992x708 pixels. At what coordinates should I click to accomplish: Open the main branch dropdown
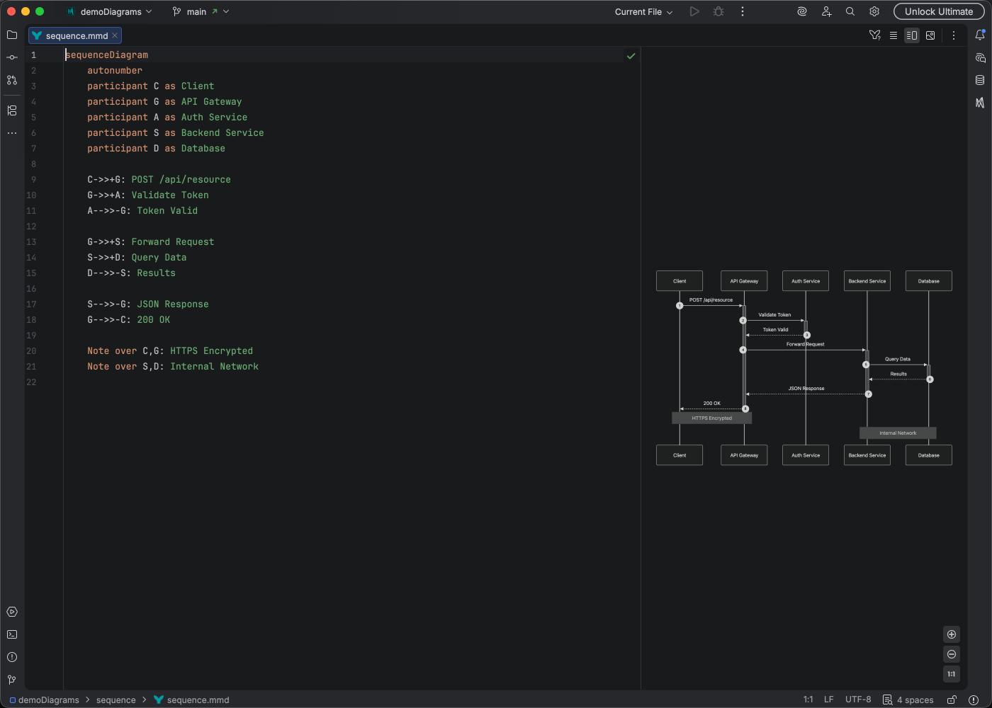tap(201, 11)
